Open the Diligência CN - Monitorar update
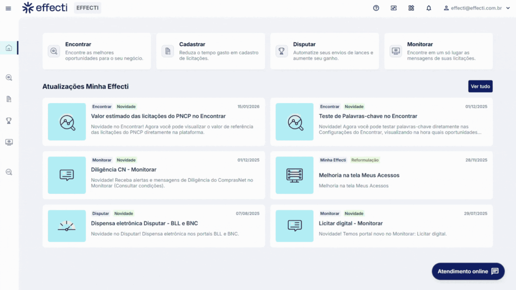Screen dimensions: 516x290 (x=123, y=170)
